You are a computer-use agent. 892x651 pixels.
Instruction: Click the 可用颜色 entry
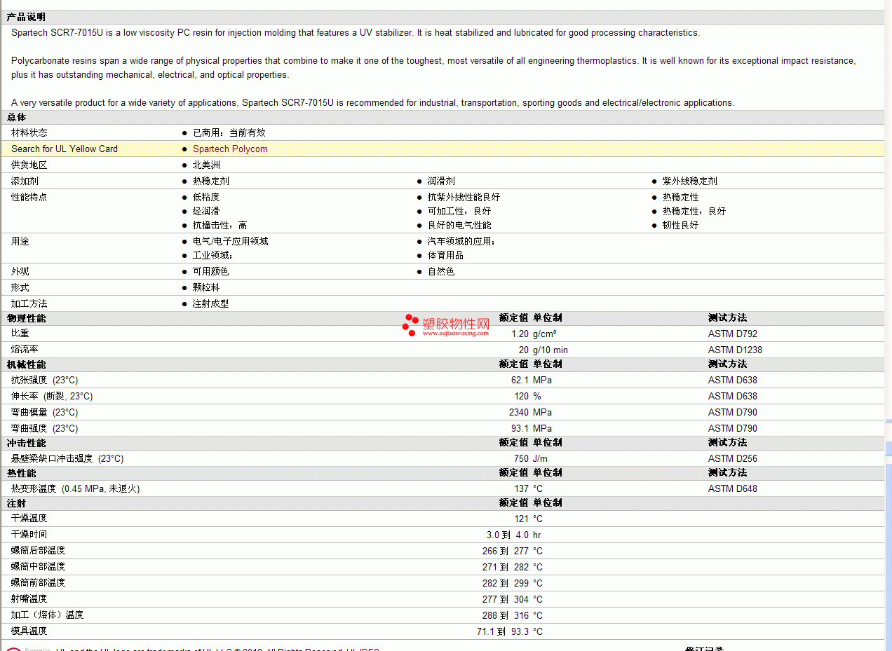click(x=211, y=271)
